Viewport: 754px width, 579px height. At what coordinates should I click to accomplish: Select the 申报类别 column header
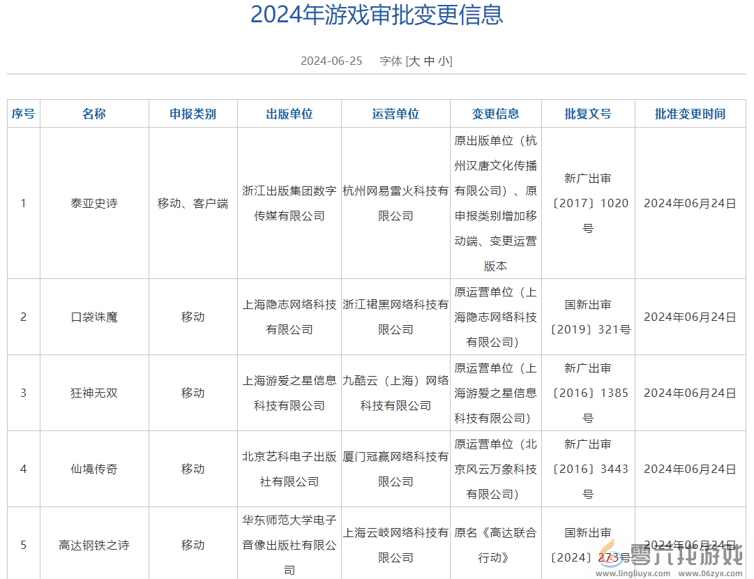[193, 113]
